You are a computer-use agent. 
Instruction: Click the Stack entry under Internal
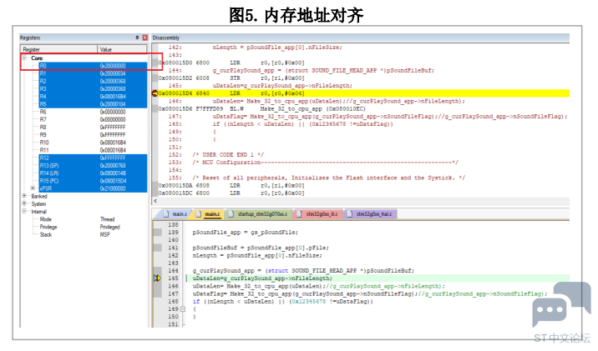[x=46, y=234]
